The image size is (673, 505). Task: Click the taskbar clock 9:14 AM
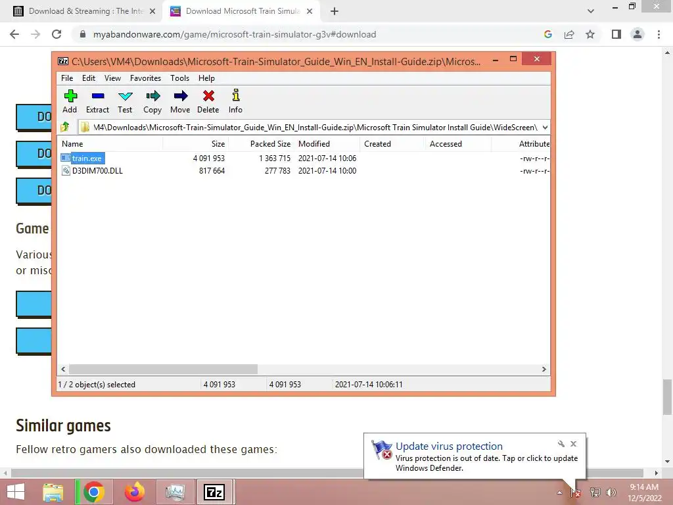[644, 487]
